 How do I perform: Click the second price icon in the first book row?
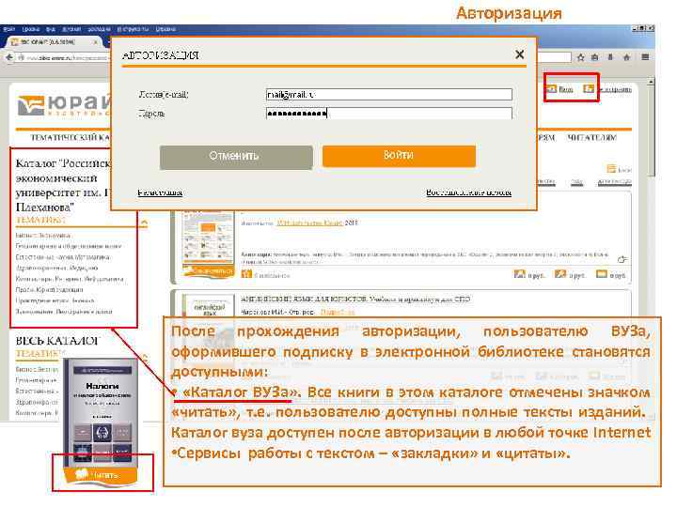click(x=560, y=274)
